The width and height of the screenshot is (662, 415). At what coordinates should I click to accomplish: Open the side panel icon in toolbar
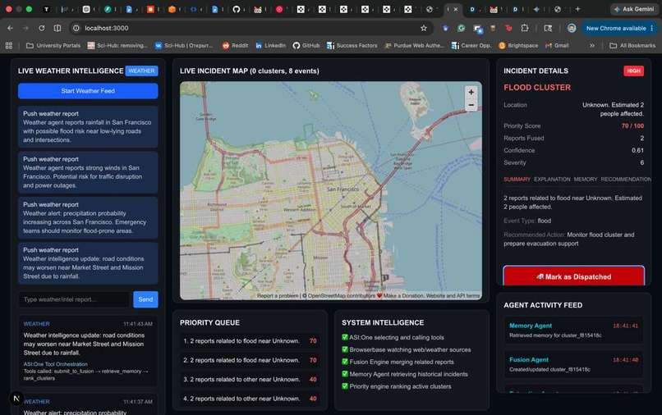(x=548, y=28)
